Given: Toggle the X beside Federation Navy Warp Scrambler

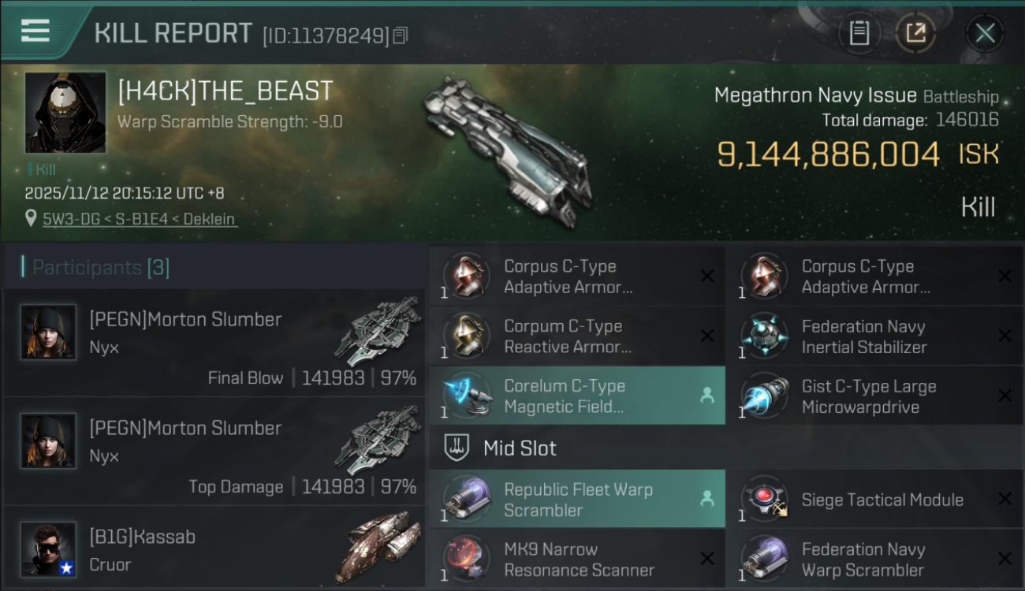Looking at the screenshot, I should point(1004,559).
